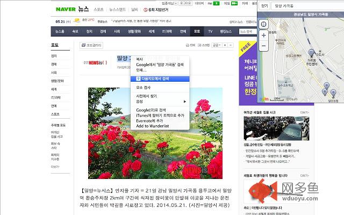Open the 사회 navigation tab
The image size is (344, 215).
pos(117,31)
